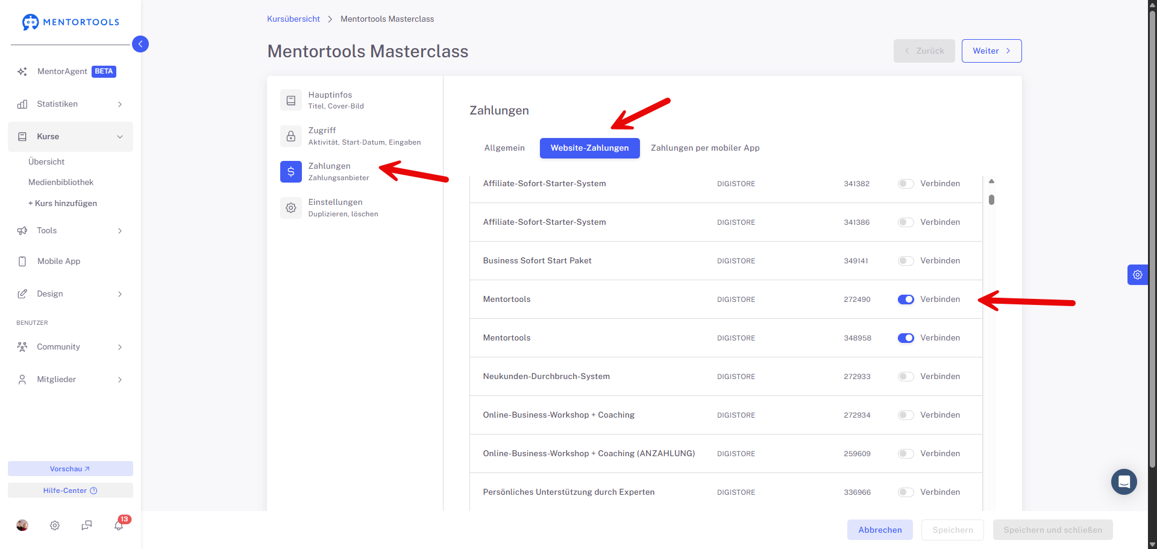
Task: Collapse the Kurse menu chevron
Action: 120,137
